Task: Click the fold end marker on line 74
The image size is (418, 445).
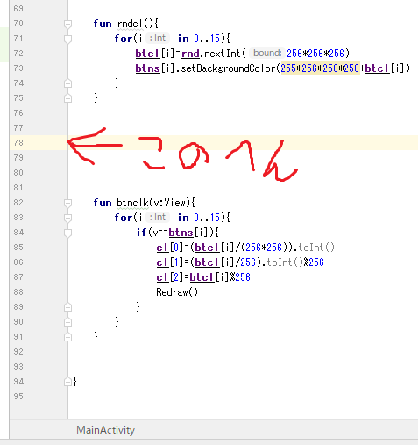Action: tap(67, 83)
